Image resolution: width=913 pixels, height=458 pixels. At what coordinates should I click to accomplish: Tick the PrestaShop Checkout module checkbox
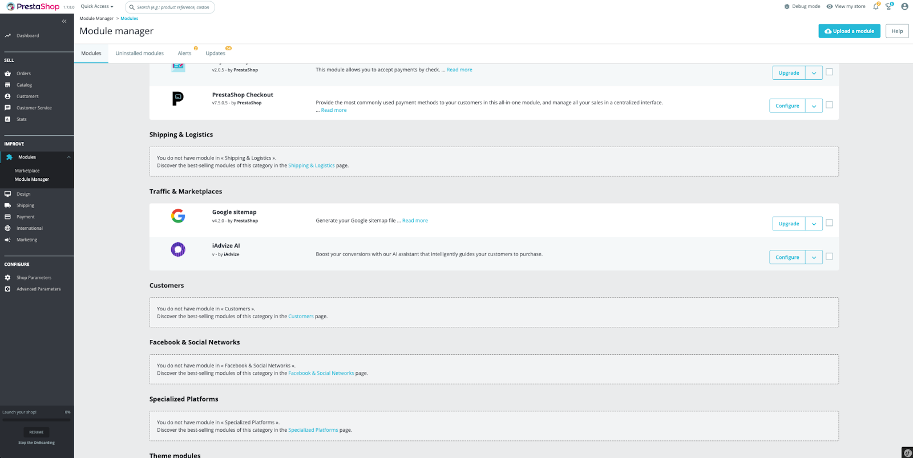(829, 105)
